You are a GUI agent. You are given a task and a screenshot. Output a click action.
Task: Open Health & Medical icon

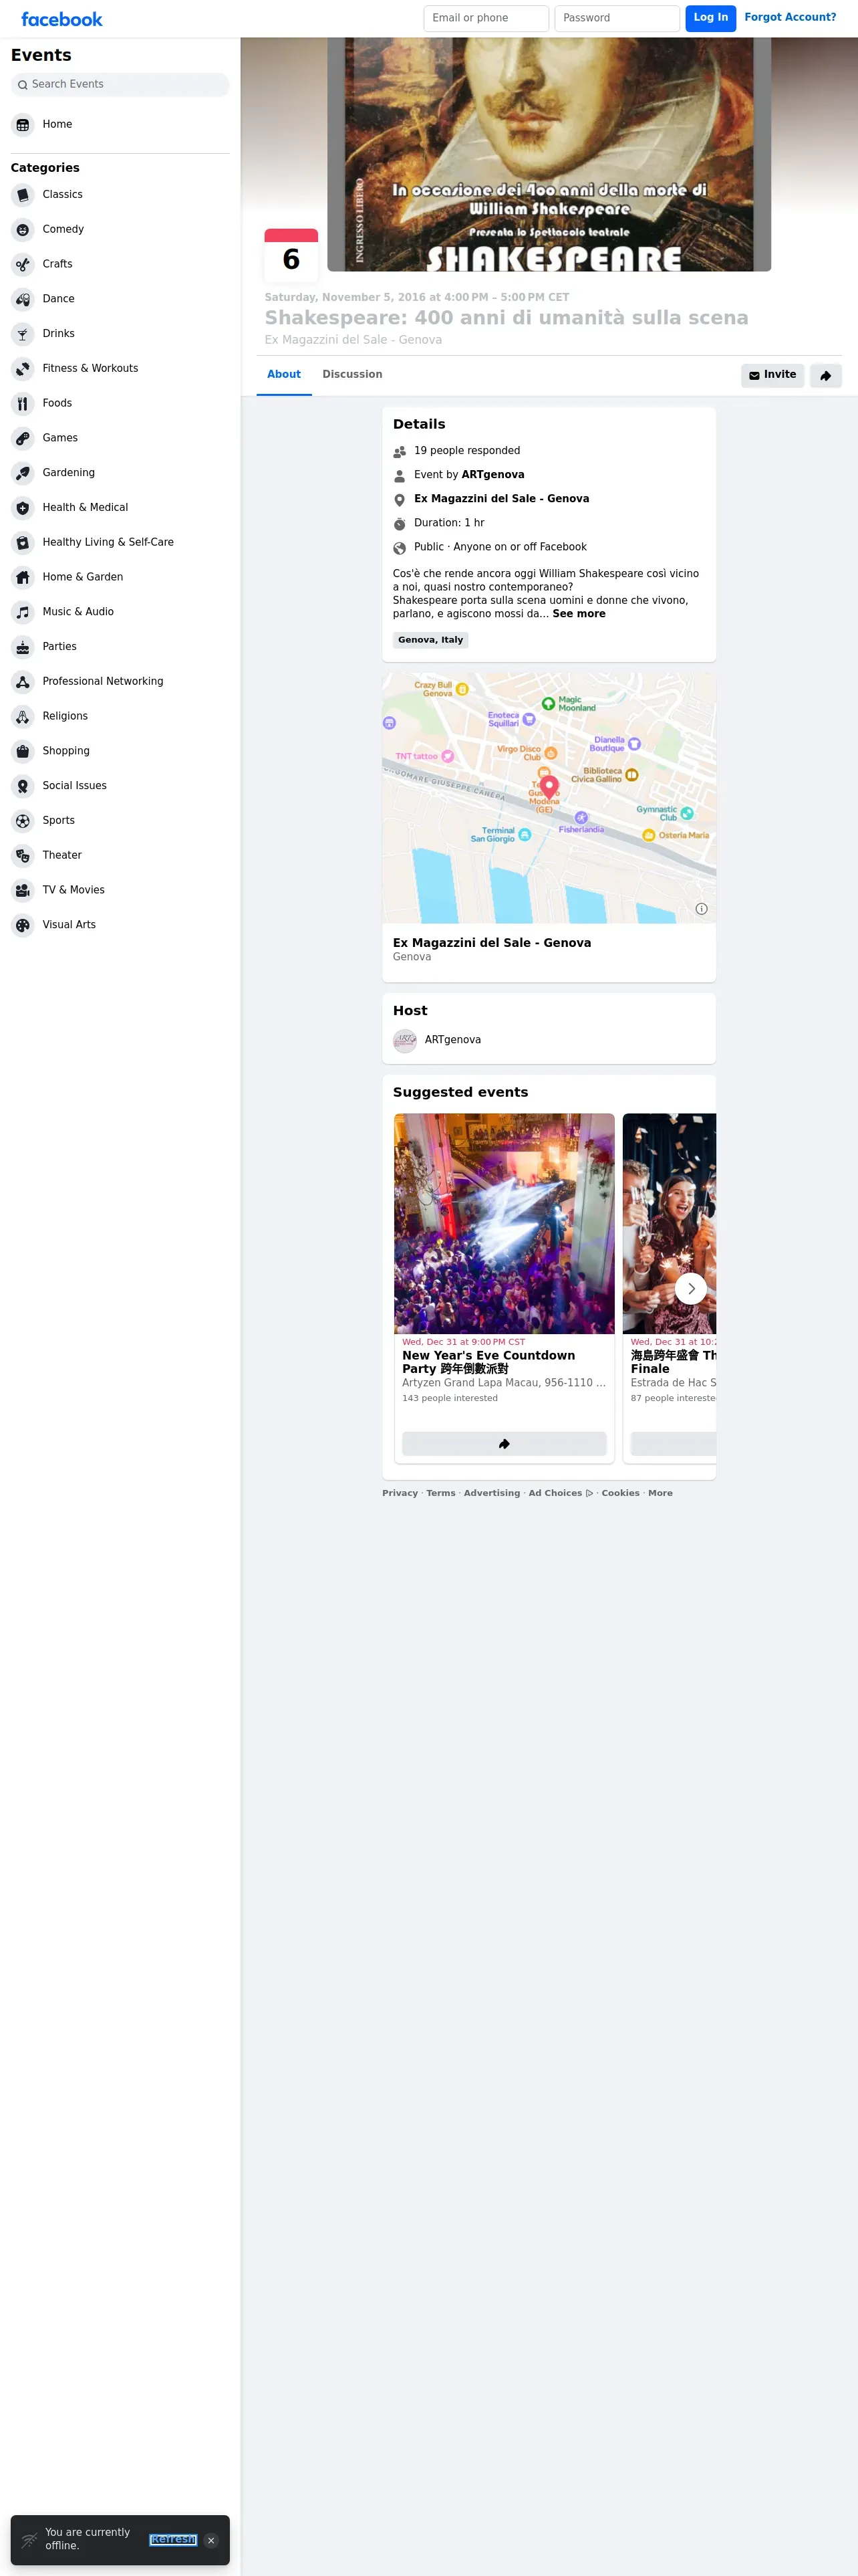point(23,508)
